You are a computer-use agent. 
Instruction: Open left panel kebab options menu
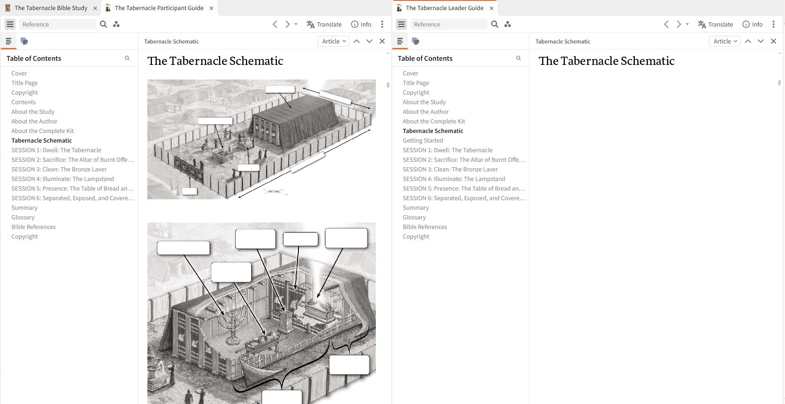click(x=382, y=24)
